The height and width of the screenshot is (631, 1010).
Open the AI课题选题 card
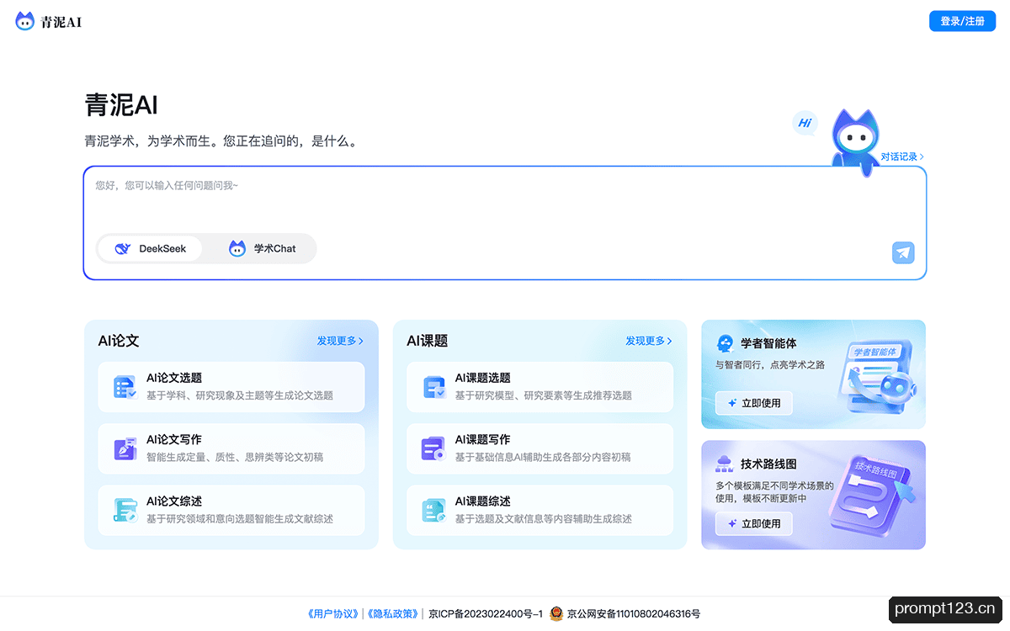540,387
